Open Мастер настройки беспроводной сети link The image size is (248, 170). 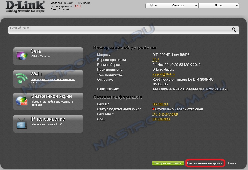click(x=53, y=81)
